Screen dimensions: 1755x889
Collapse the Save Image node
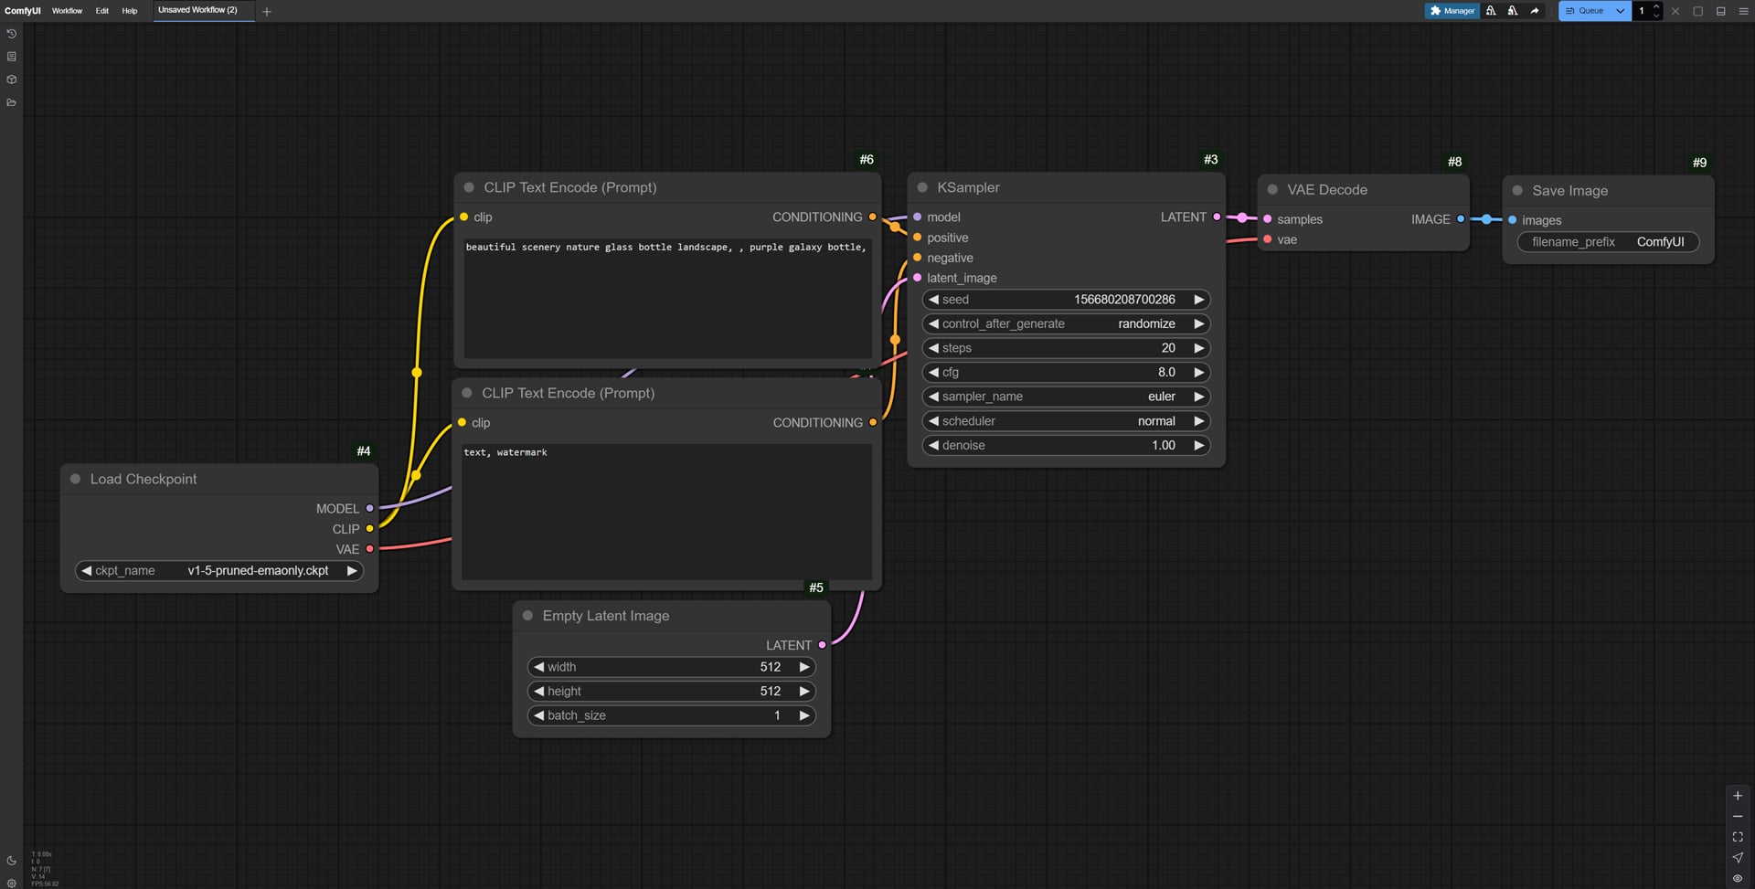1517,191
